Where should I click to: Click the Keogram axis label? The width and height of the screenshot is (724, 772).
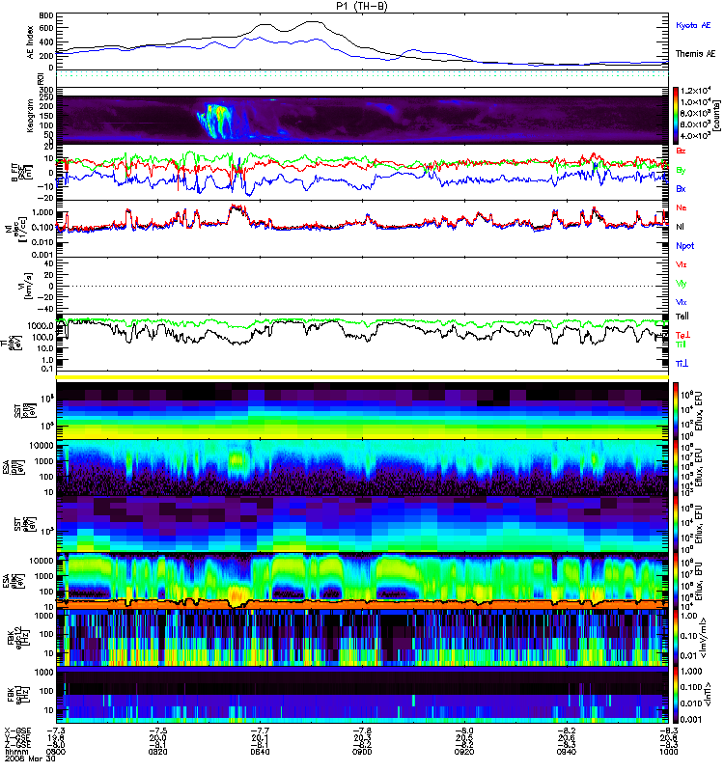coord(31,115)
